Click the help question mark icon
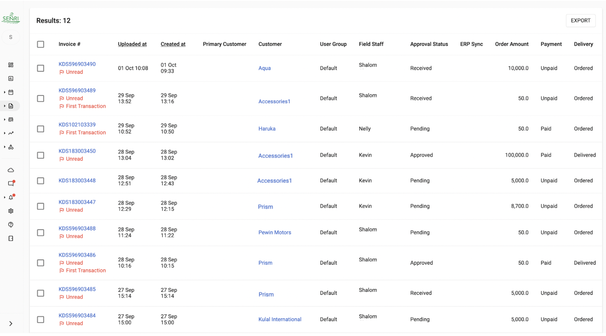Viewport: 606px width, 336px height. point(11,225)
